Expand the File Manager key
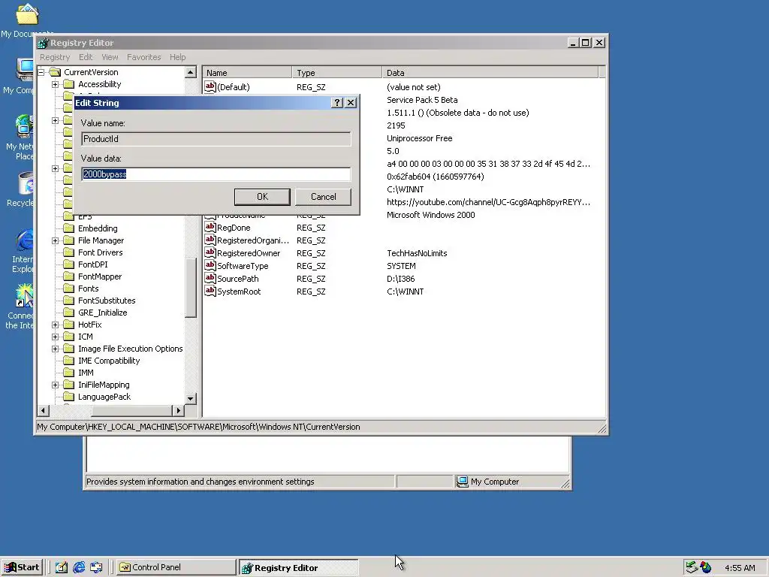 (56, 240)
